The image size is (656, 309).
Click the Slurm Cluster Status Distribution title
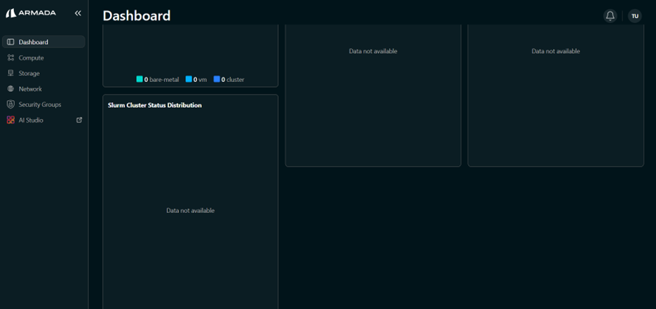coord(155,105)
